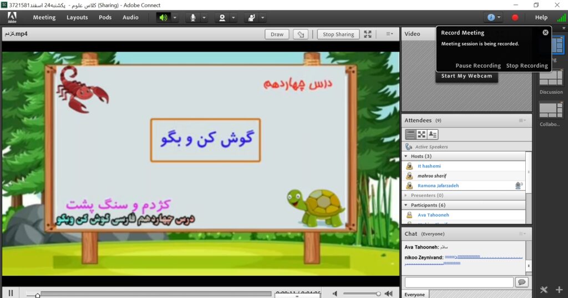Screen dimensions: 568x298
Task: Select the Sharing layout thumbnail
Action: pos(557,46)
